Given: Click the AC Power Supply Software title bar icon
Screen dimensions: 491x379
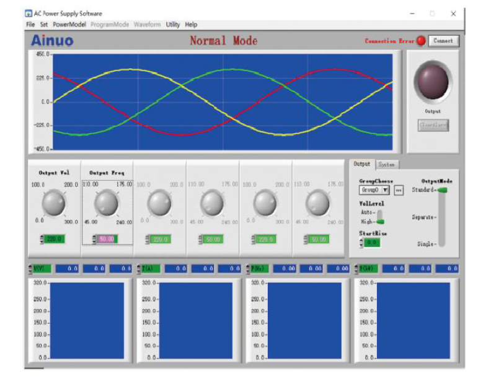Looking at the screenshot, I should coord(29,14).
